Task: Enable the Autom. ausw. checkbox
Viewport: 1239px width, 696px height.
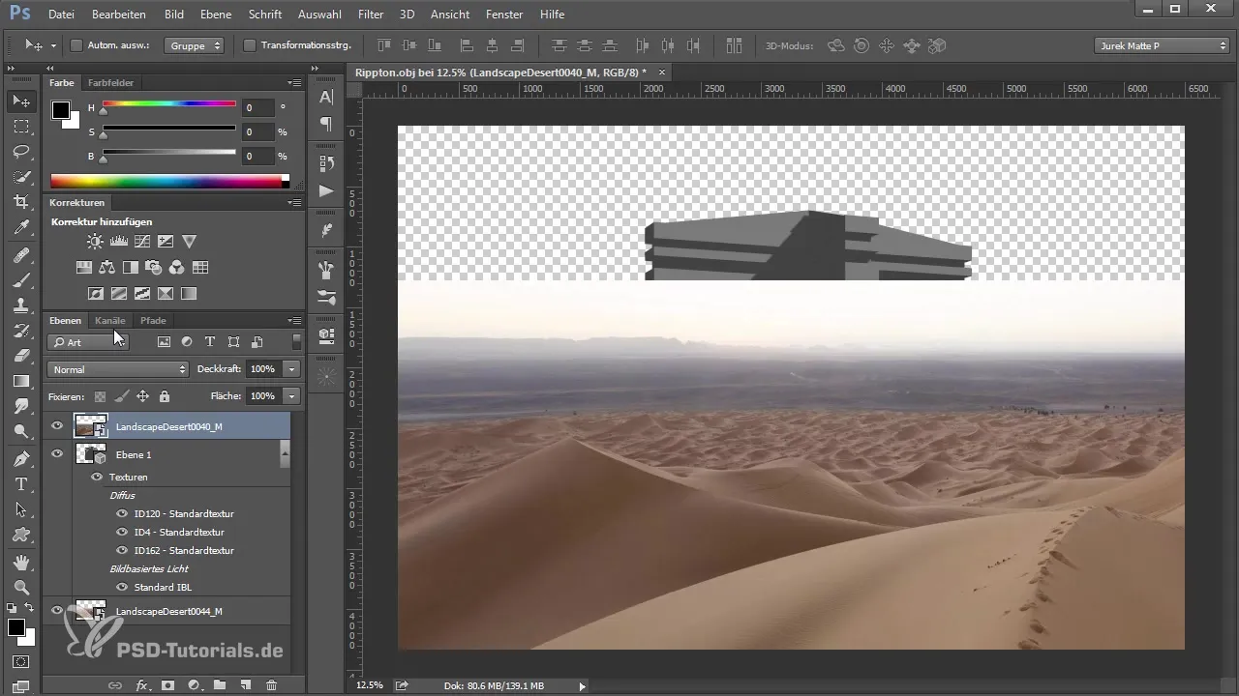Action: tap(77, 45)
